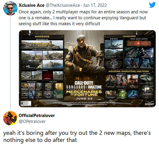The width and height of the screenshot is (159, 144).
Task: Open the Fortune's Keep map thumbnail
Action: 42,44
